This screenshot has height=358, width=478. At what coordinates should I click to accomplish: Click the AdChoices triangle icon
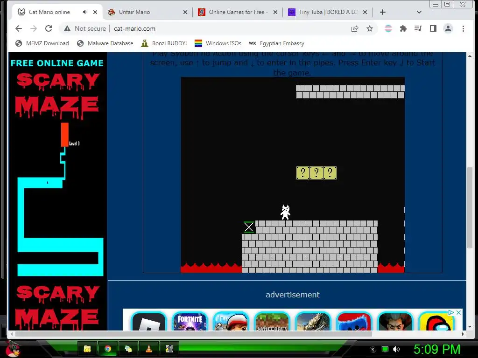tap(451, 312)
